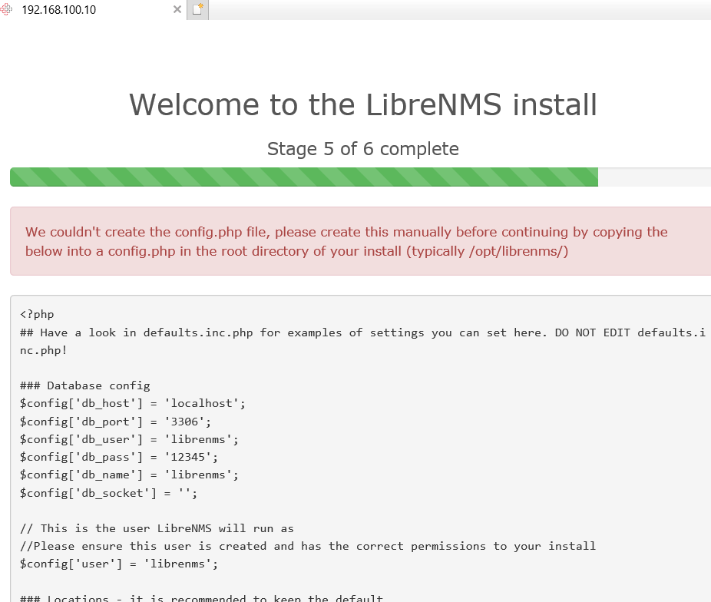This screenshot has height=602, width=711.
Task: Click the db_user 'librenms' config line
Action: tap(129, 439)
